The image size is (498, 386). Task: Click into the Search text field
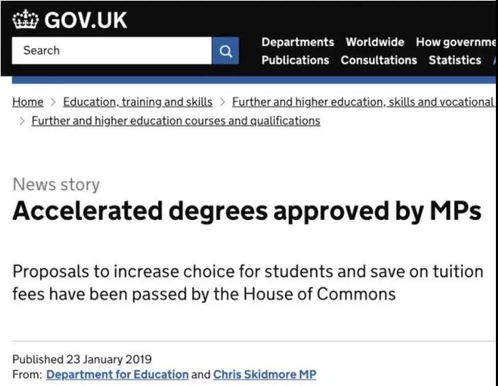[x=112, y=51]
